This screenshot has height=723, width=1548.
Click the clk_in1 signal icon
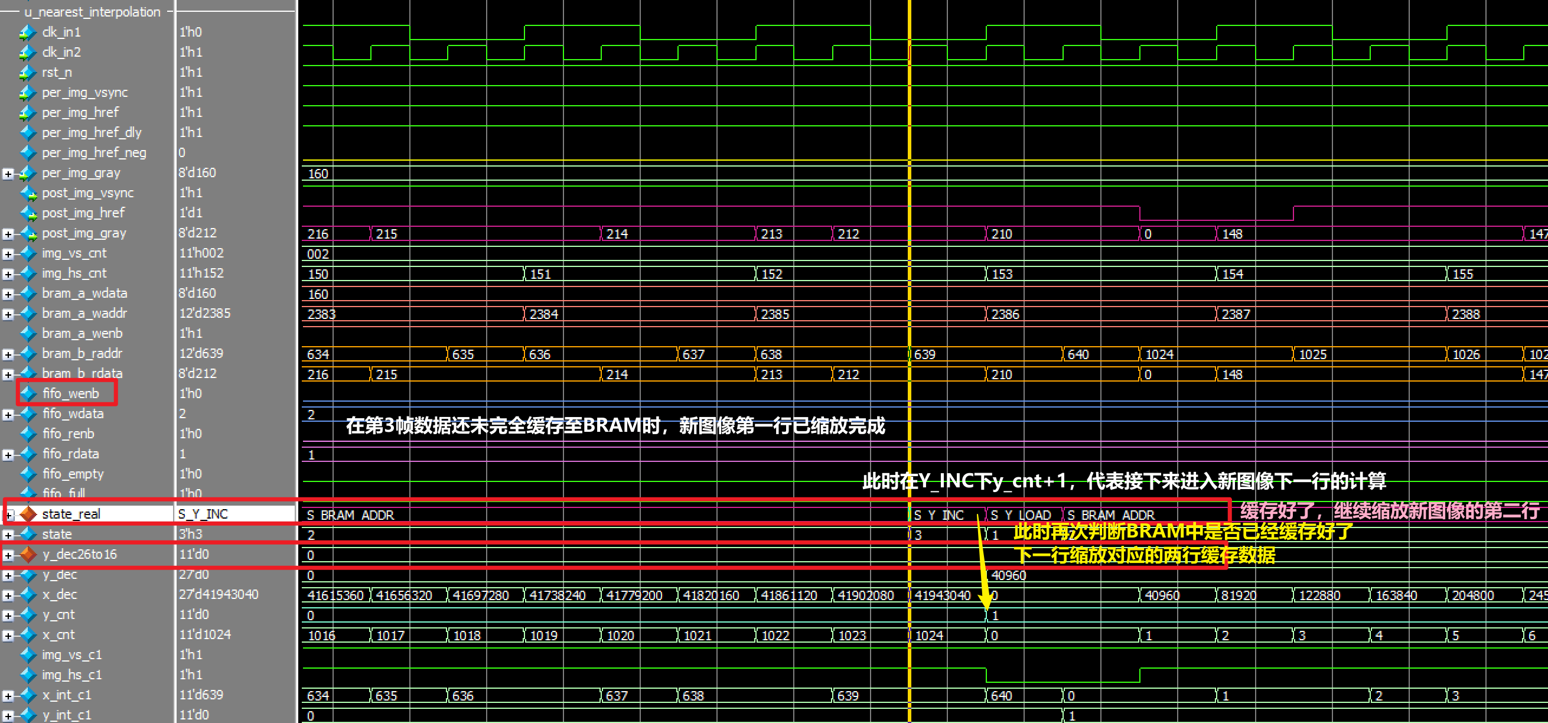(x=27, y=32)
